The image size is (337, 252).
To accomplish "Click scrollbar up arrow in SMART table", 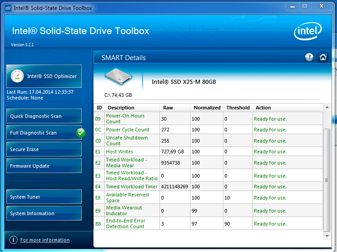I will 327,107.
